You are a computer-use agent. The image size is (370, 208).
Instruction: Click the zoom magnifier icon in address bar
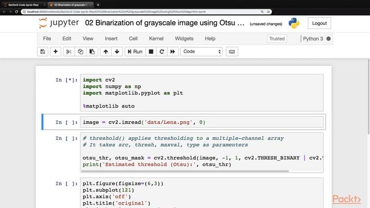[262, 12]
